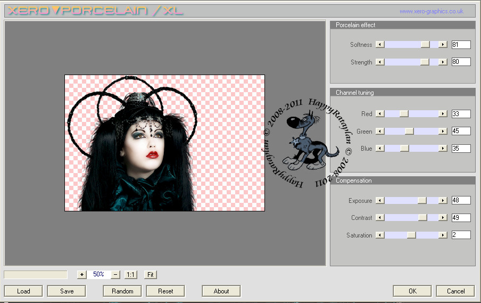Image resolution: width=481 pixels, height=303 pixels.
Task: Click the Exposure slider thumb
Action: click(x=422, y=200)
